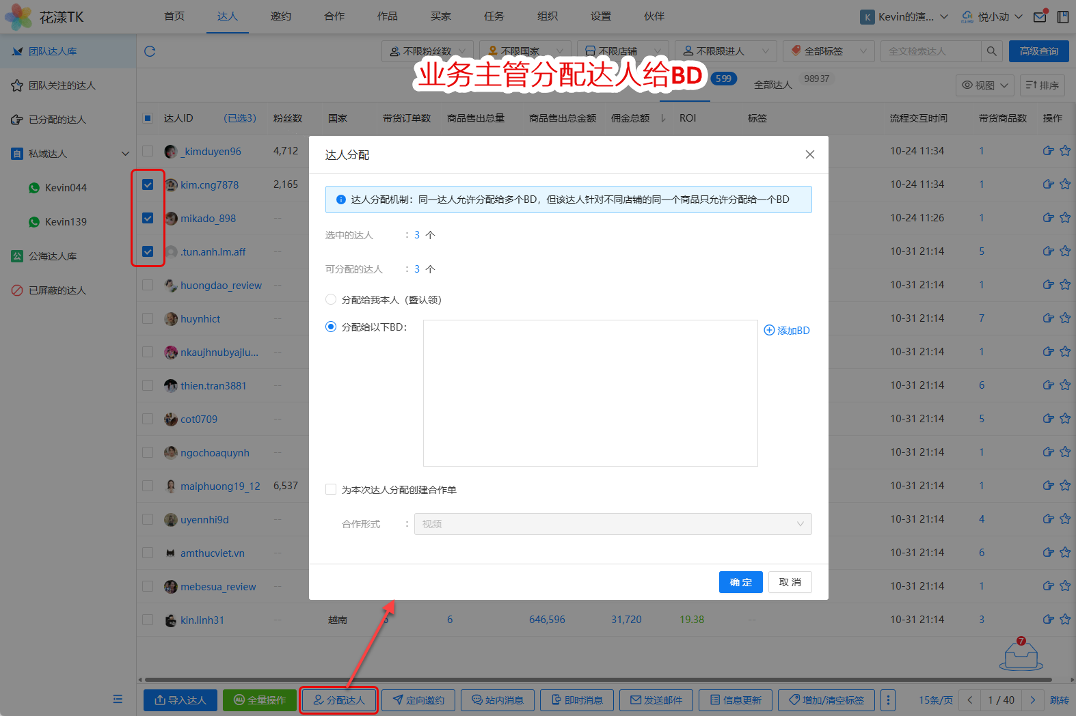1076x716 pixels.
Task: Click the BD list box in dialog
Action: (590, 393)
